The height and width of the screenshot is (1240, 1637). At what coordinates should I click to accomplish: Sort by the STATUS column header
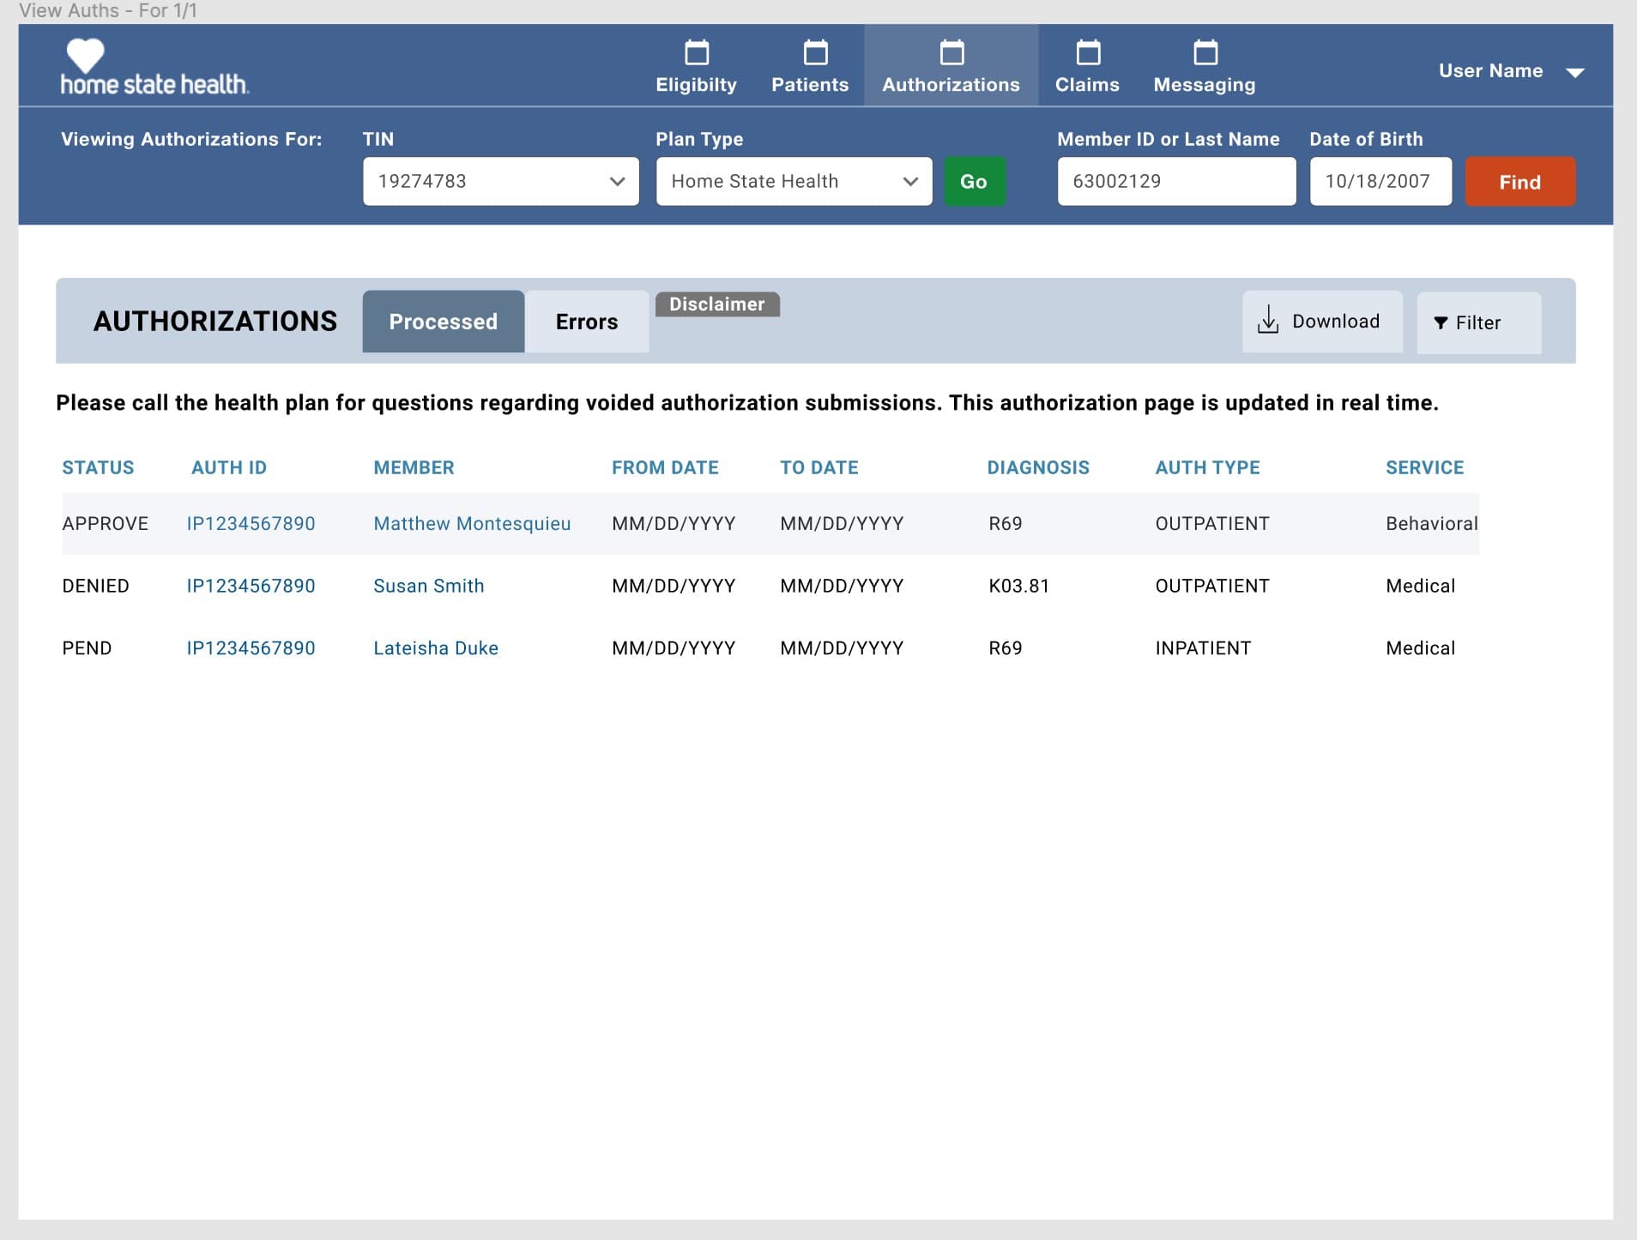(98, 468)
